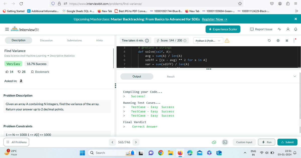Close the Masterclass banner

point(295,19)
